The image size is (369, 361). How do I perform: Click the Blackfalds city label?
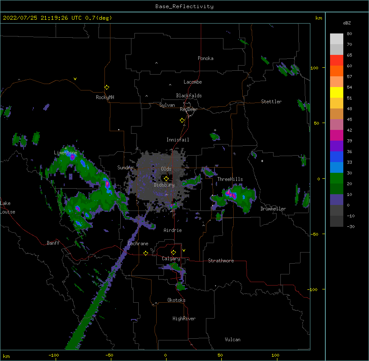tap(189, 96)
